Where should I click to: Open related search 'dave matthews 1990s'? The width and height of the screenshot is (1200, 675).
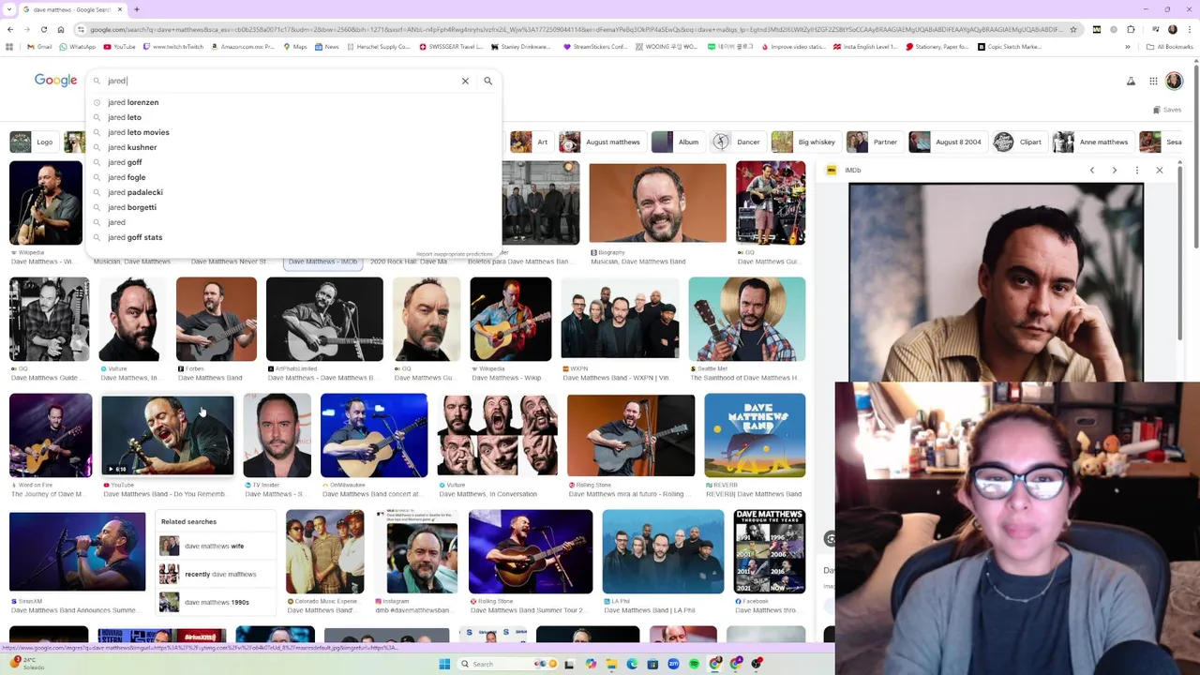point(216,602)
